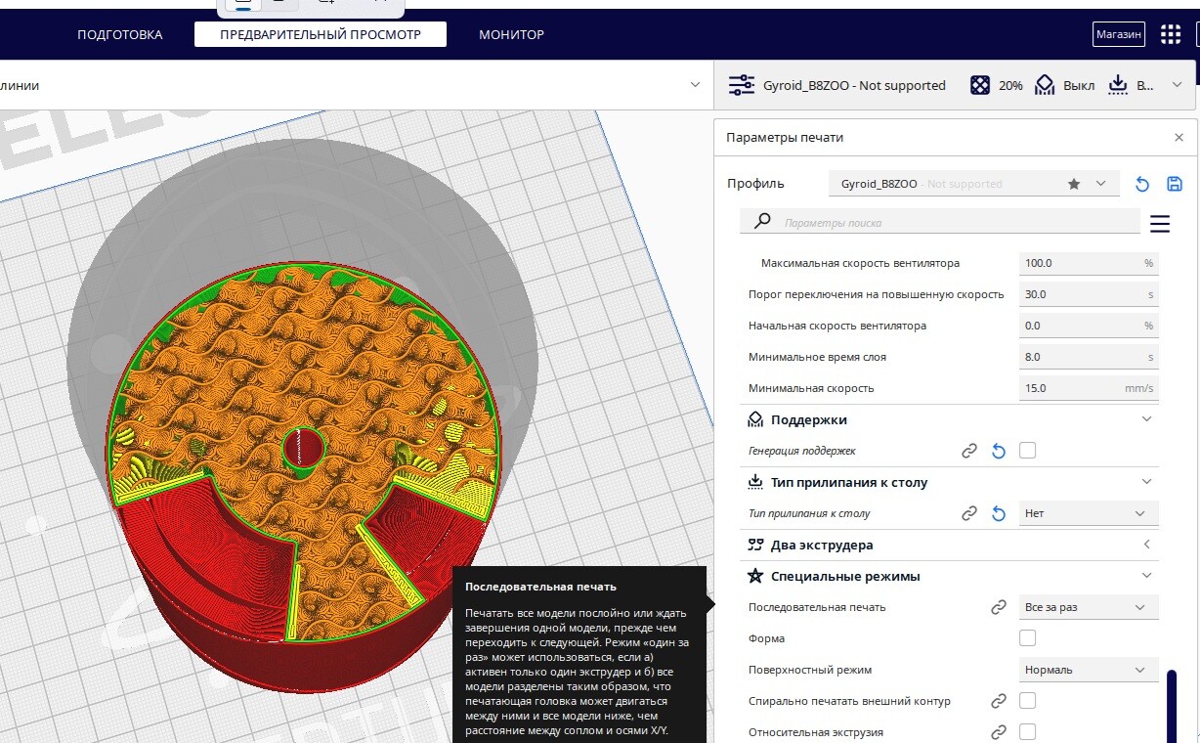Reset Генерация поддержек with undo arrow
The width and height of the screenshot is (1200, 743).
coord(999,451)
